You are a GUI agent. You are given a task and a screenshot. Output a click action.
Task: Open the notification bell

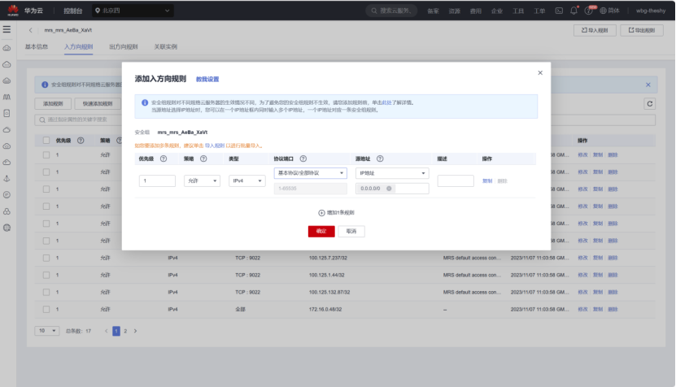click(x=574, y=11)
